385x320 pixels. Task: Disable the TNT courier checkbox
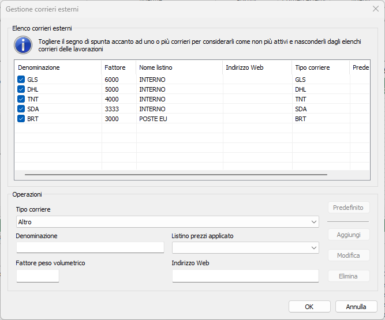pyautogui.click(x=21, y=99)
